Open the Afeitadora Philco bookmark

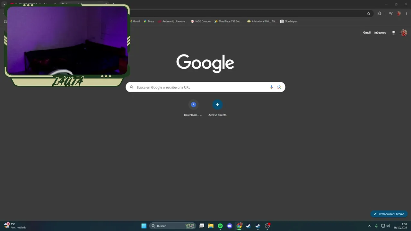(262, 21)
